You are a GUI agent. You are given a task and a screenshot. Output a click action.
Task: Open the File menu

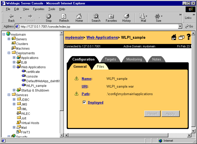click(8, 9)
